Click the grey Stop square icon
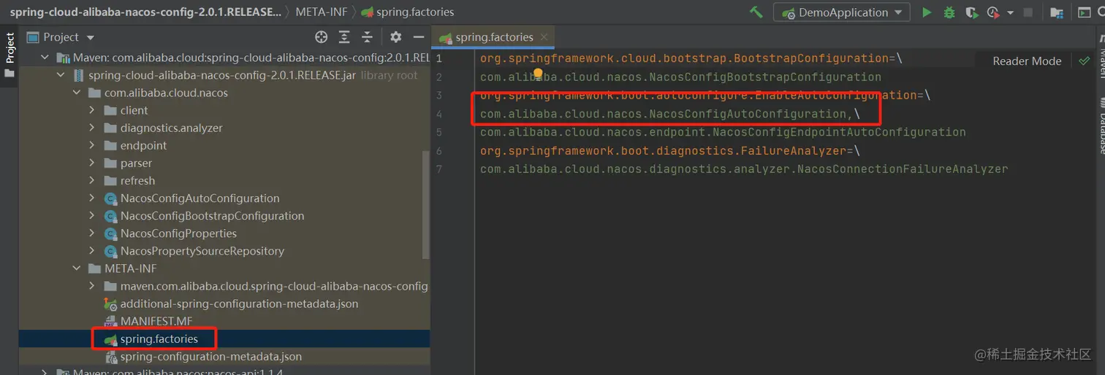 [x=1028, y=12]
